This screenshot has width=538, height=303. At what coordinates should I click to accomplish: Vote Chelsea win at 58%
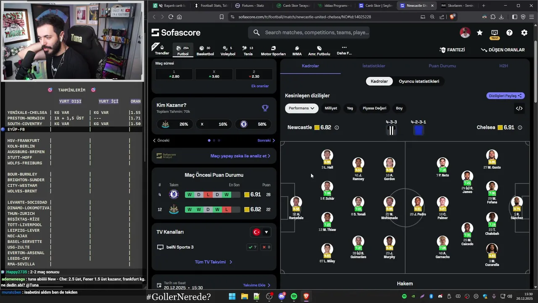coord(253,124)
